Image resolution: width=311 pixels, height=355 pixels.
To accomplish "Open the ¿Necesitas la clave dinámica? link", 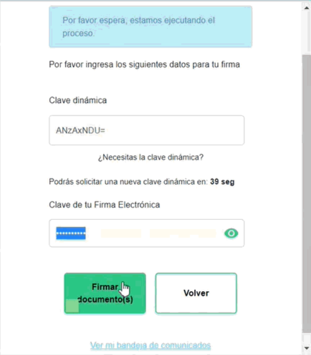I will [x=151, y=157].
